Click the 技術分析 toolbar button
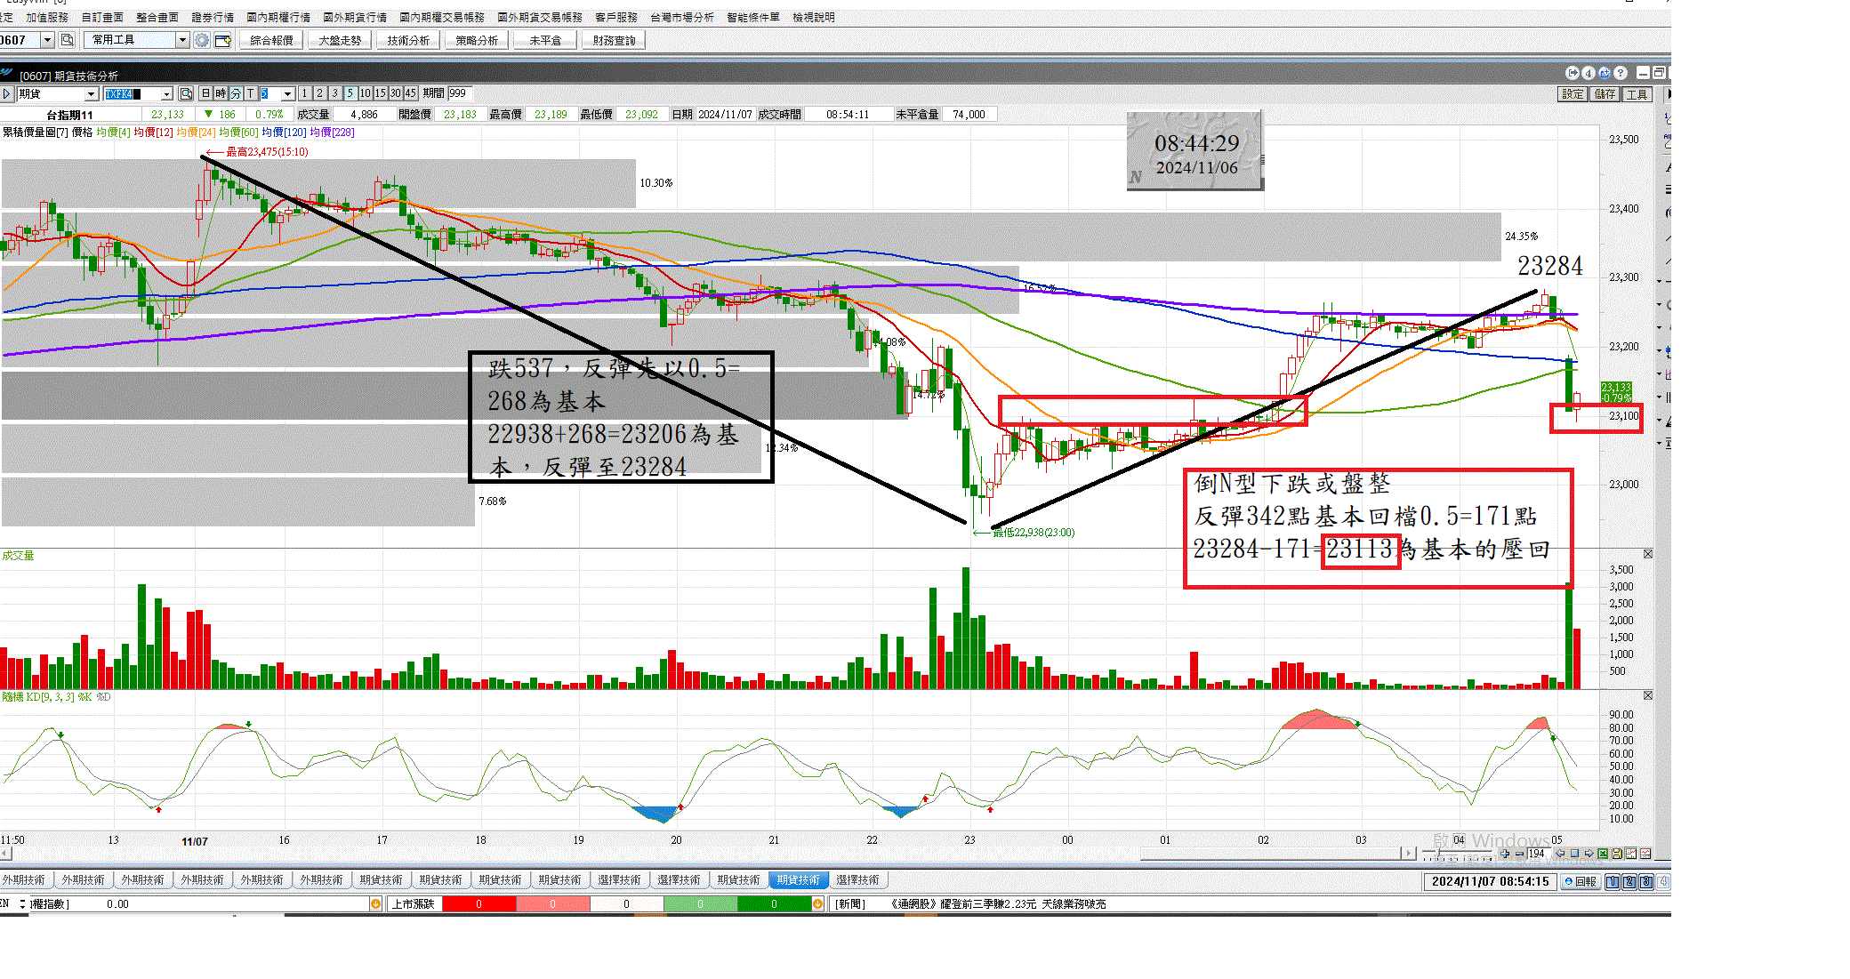1850x979 pixels. [x=408, y=40]
